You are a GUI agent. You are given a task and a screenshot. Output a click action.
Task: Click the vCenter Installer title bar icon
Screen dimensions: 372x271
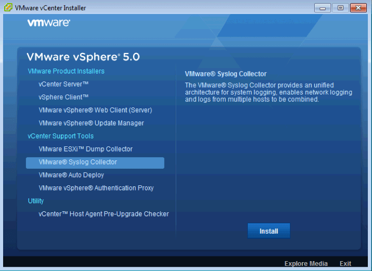pyautogui.click(x=8, y=8)
